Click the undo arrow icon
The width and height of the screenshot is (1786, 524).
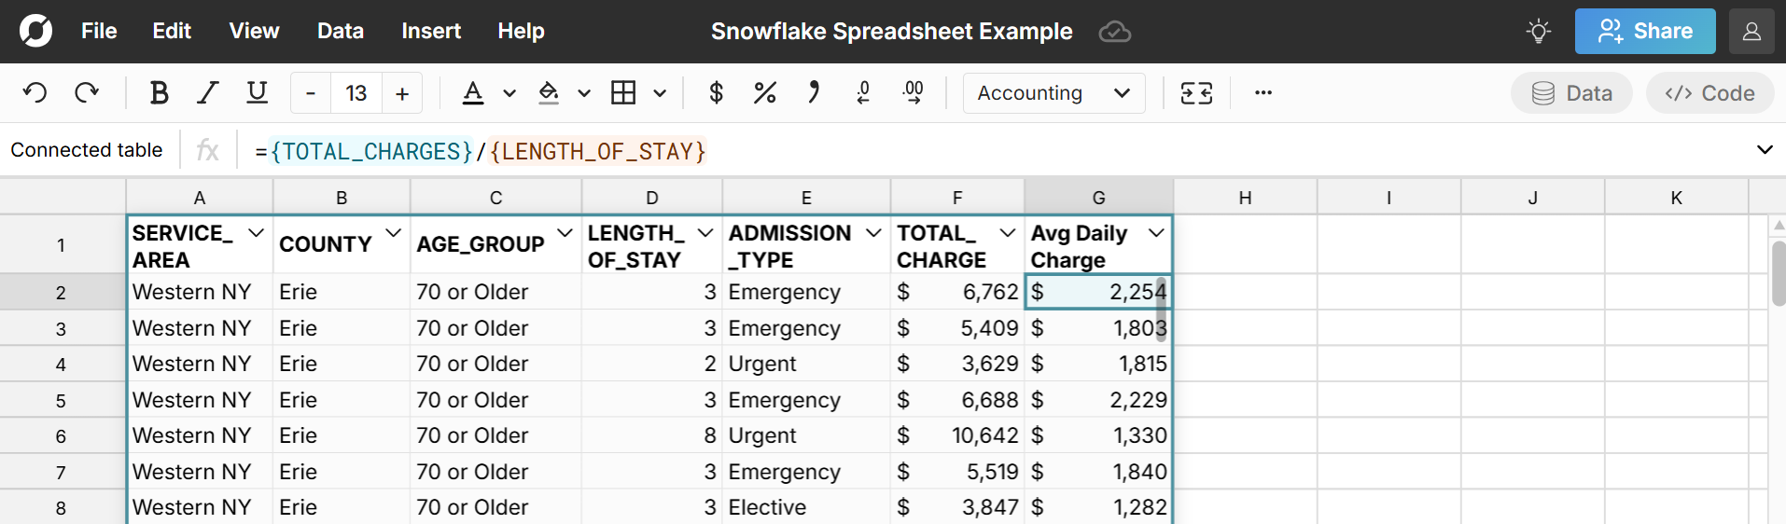tap(35, 93)
